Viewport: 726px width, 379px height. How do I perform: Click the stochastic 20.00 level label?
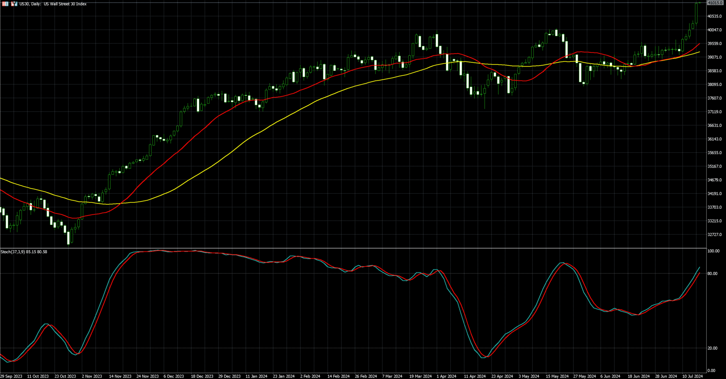(x=712, y=348)
